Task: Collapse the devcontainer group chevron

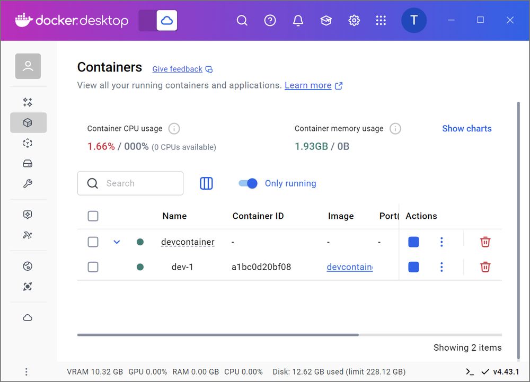Action: (x=117, y=242)
